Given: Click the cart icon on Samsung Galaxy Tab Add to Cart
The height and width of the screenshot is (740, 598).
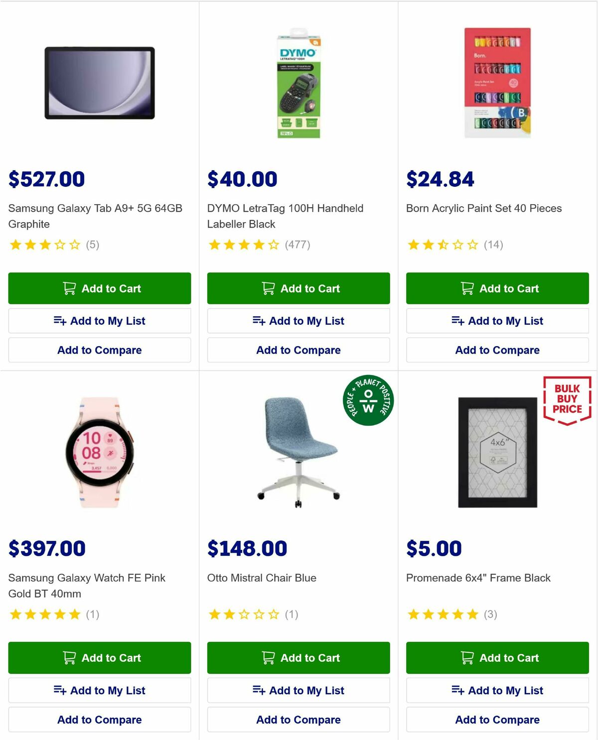Looking at the screenshot, I should coord(69,288).
